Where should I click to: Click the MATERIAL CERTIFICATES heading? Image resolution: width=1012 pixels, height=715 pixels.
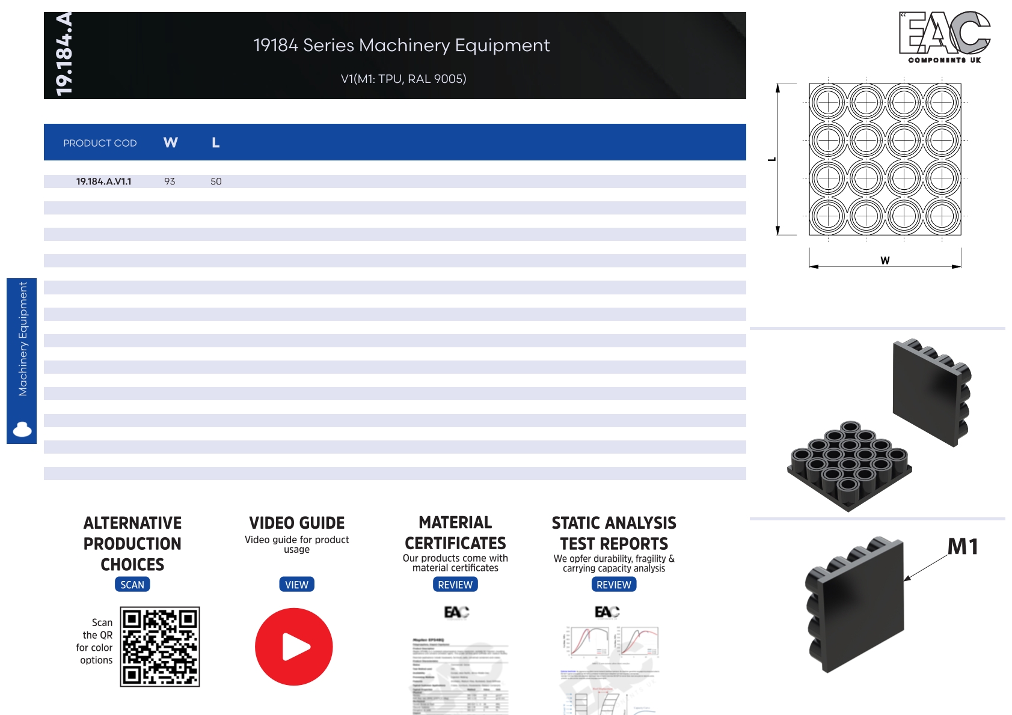(455, 533)
